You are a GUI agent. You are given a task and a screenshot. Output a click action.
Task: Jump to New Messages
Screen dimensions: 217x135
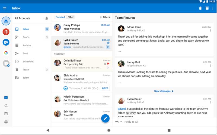coord(164,91)
